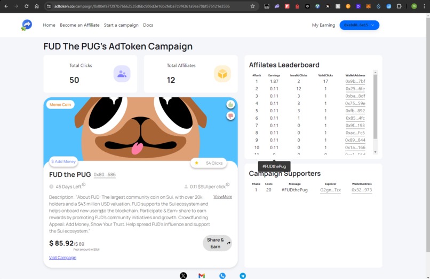Open leaderboard wallet 0x9b...7bf

point(355,81)
